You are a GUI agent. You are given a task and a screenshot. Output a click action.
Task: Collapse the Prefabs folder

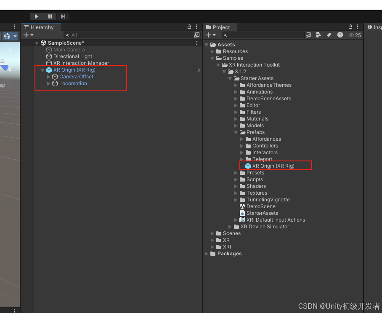pos(236,132)
